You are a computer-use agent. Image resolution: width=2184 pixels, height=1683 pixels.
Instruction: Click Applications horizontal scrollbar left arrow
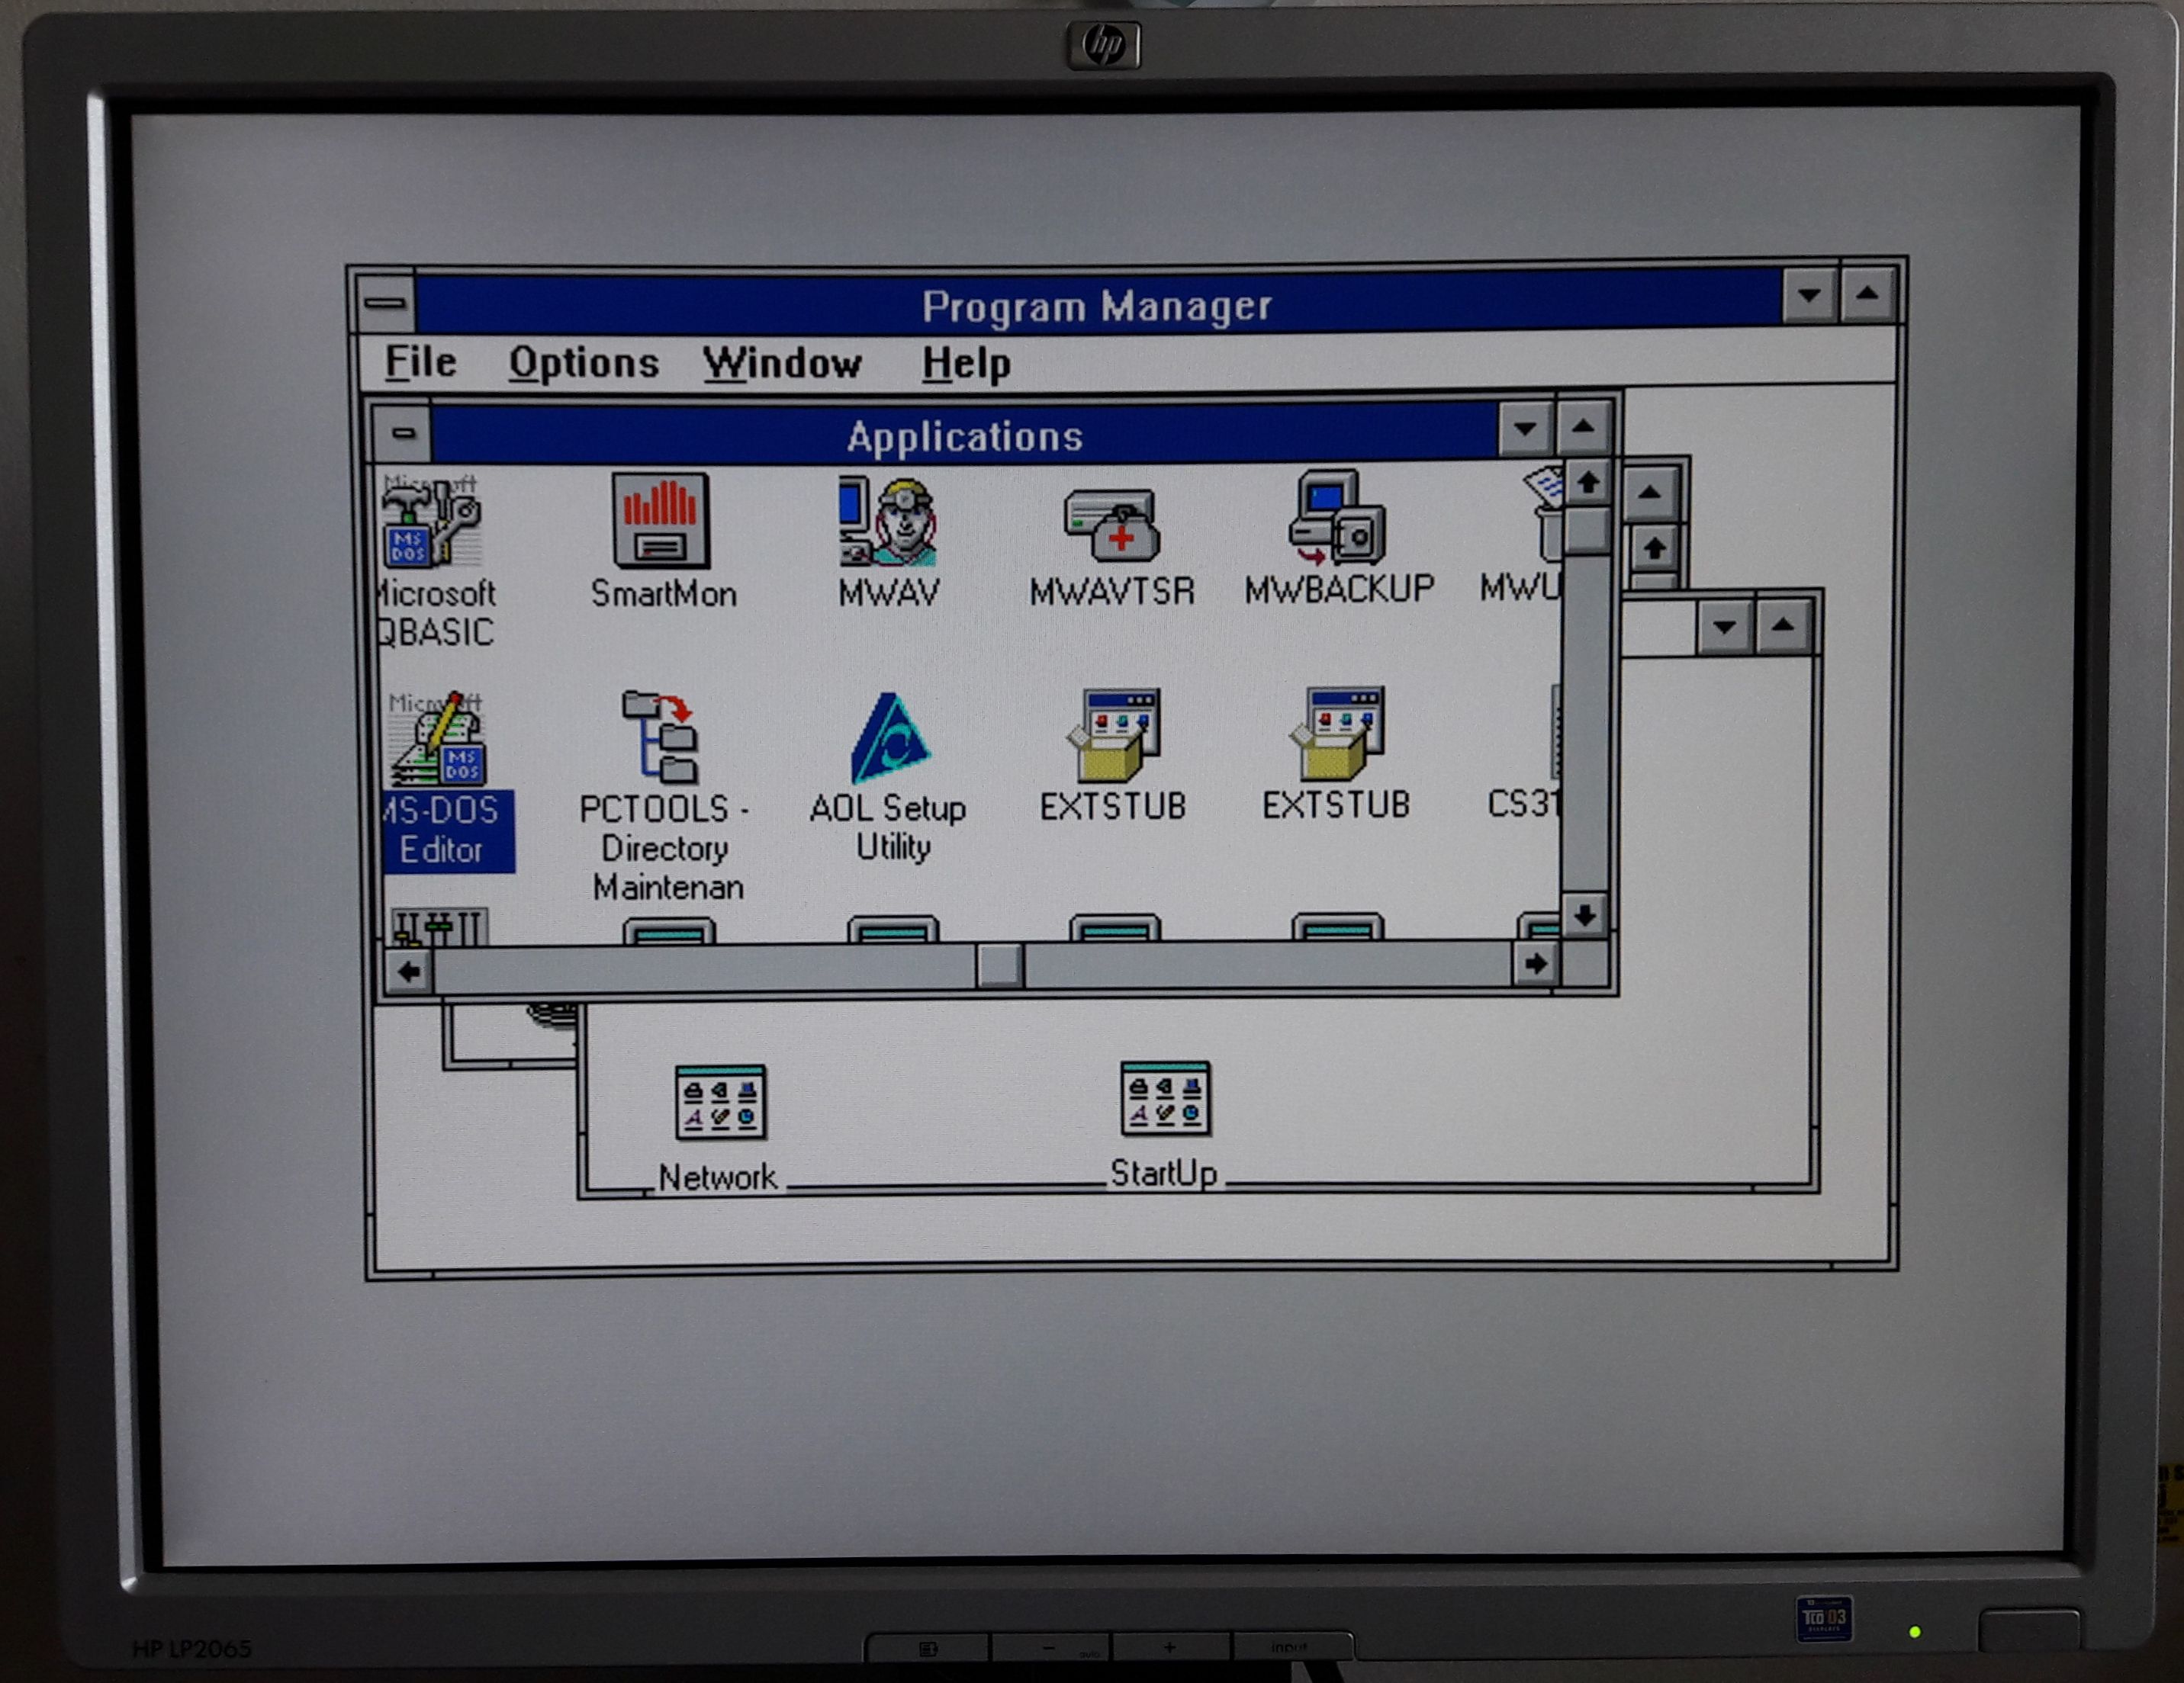(409, 971)
